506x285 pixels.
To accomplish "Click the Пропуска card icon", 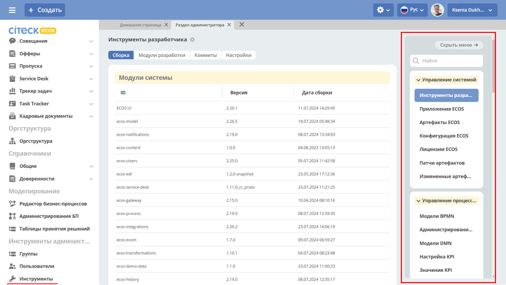I will 12,66.
